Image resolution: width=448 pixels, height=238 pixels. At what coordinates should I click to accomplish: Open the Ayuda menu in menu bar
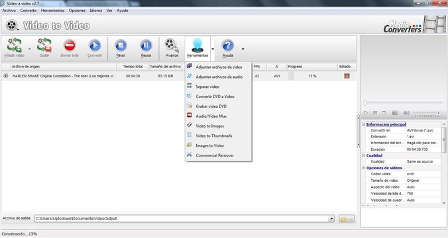click(123, 11)
